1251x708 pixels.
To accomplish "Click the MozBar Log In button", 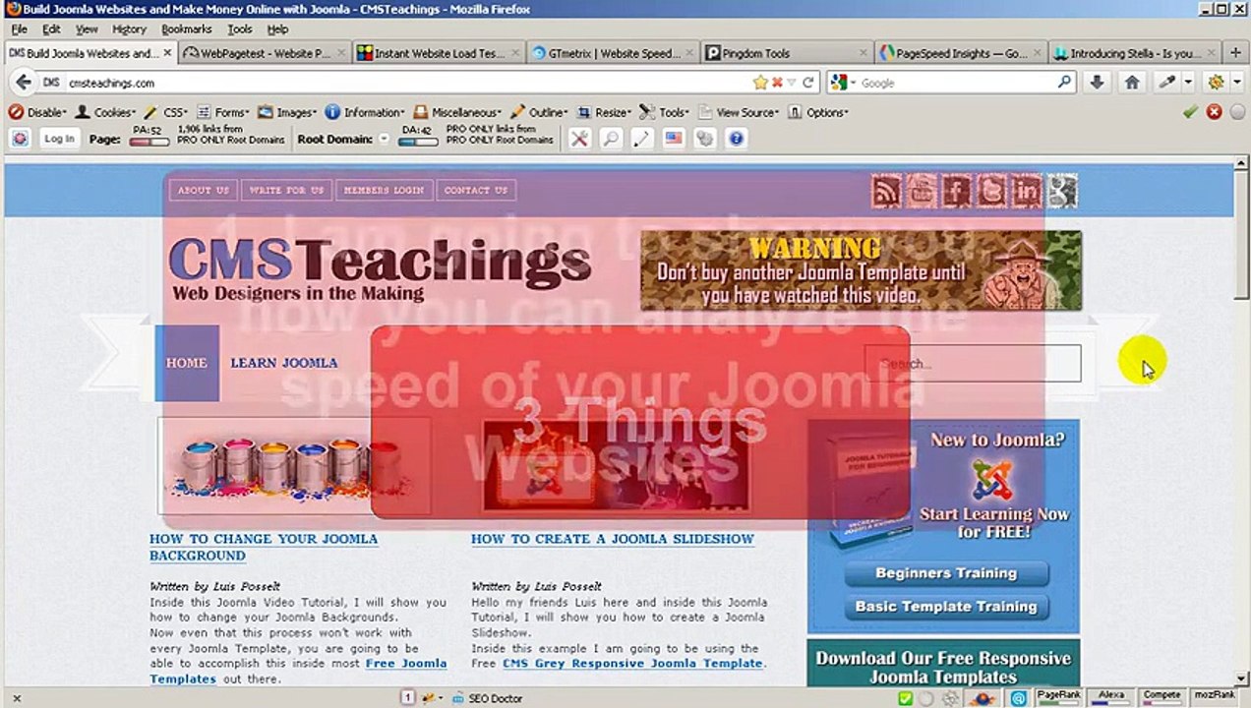I will tap(59, 139).
